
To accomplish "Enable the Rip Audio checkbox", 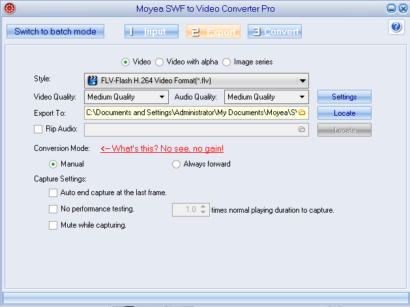I will click(x=38, y=129).
